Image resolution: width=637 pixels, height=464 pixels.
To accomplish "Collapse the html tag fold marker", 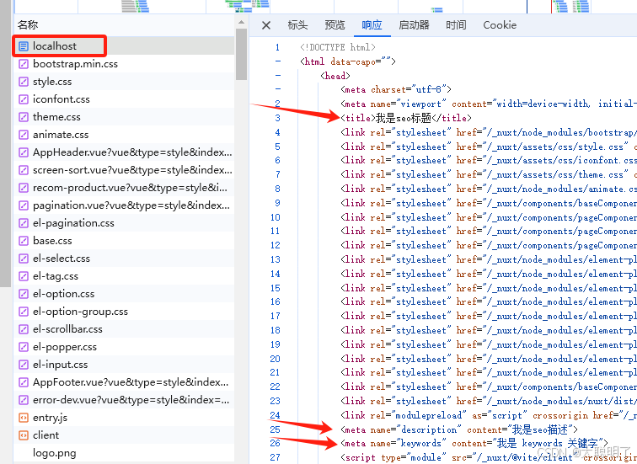I will pos(278,61).
